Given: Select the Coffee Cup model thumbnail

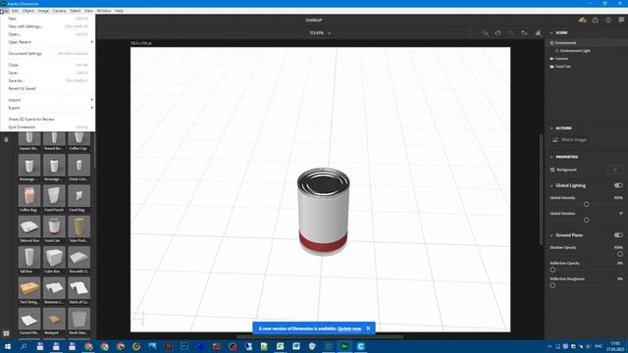Looking at the screenshot, I should 78,138.
